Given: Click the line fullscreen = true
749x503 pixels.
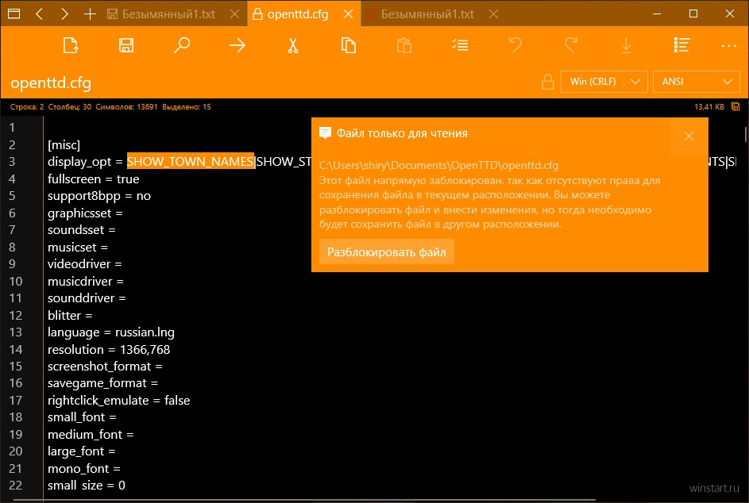Looking at the screenshot, I should 93,179.
